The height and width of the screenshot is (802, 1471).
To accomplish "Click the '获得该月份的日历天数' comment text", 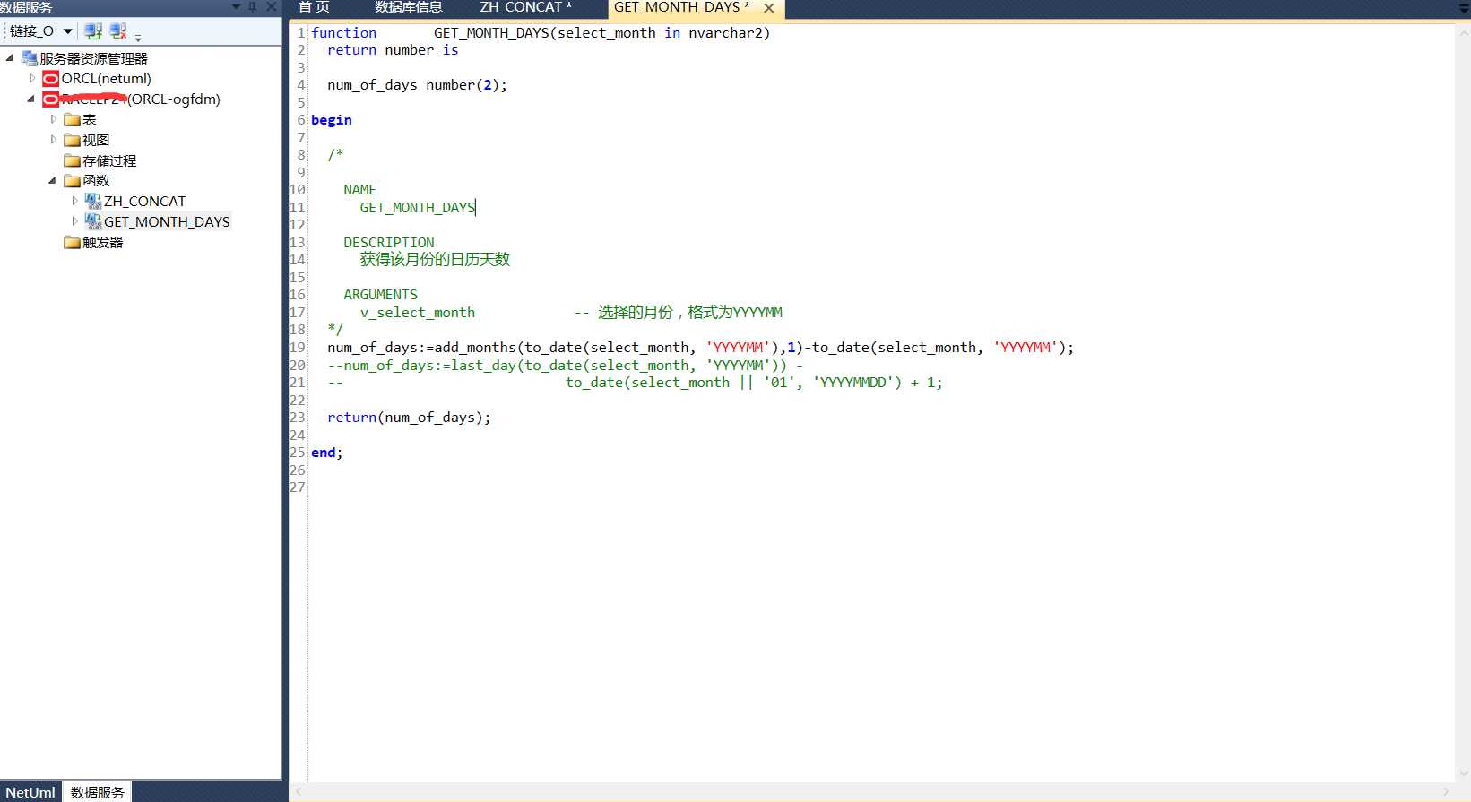I will [x=435, y=260].
